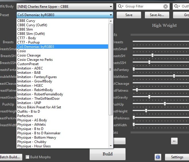Click the preset list scrollbar down arrow

[111, 146]
